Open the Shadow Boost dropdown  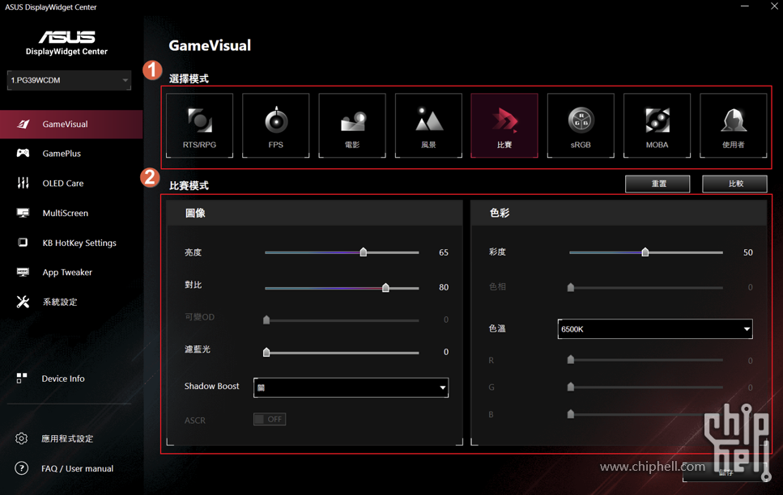pos(351,387)
